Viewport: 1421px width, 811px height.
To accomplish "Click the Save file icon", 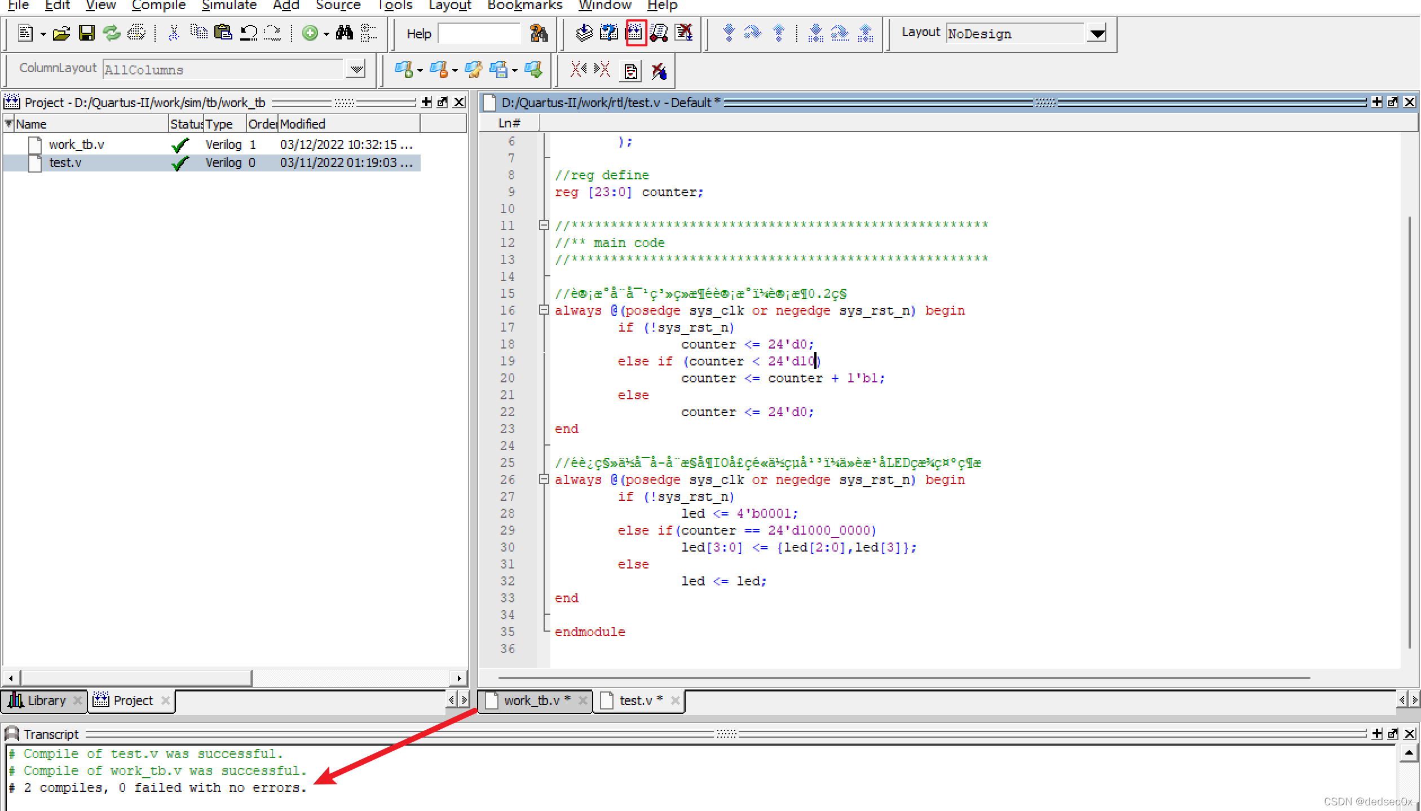I will click(86, 33).
